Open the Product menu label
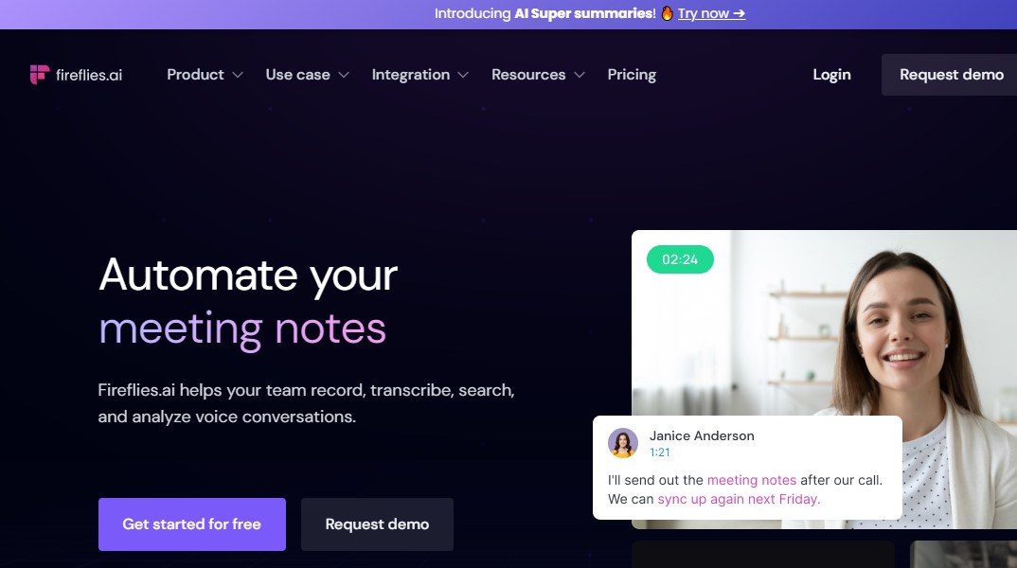Viewport: 1017px width, 568px height. (195, 75)
